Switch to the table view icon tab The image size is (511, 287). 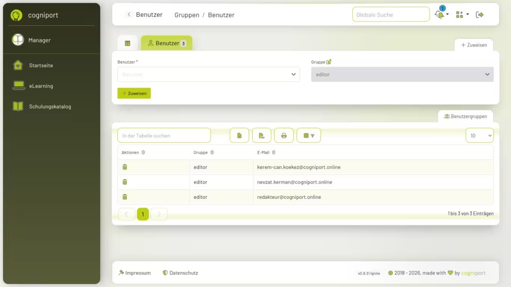(127, 43)
